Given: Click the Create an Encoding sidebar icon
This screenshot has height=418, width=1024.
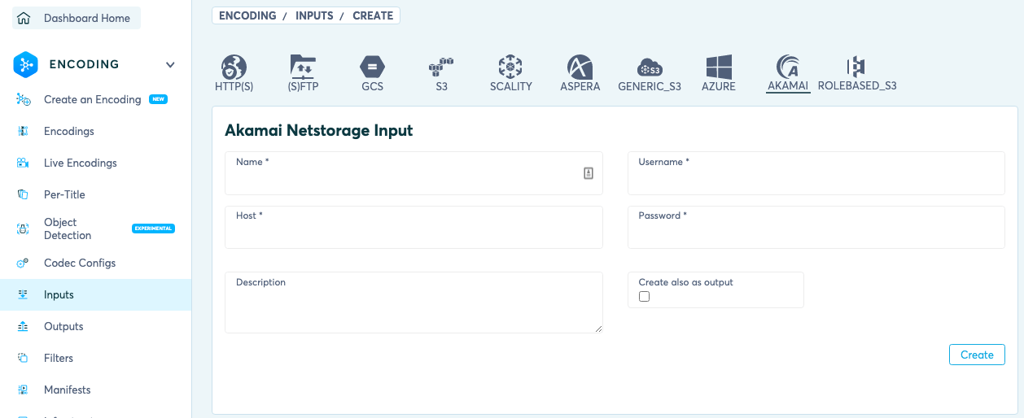Looking at the screenshot, I should coord(24,99).
